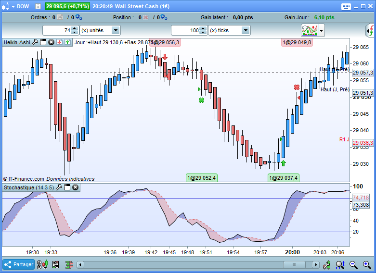
Task: Open the keyboard shortcuts icon in title bar
Action: (x=346, y=6)
